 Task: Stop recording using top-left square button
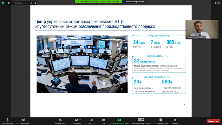35,3
